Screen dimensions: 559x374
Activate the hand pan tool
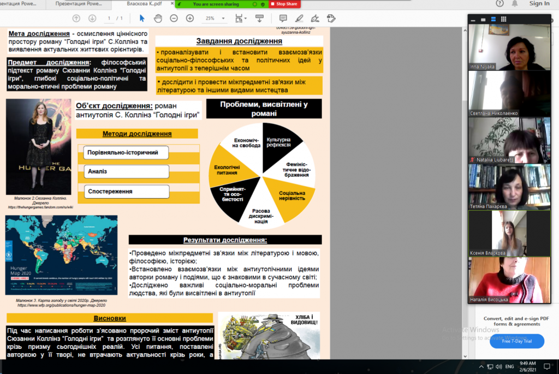click(x=158, y=19)
